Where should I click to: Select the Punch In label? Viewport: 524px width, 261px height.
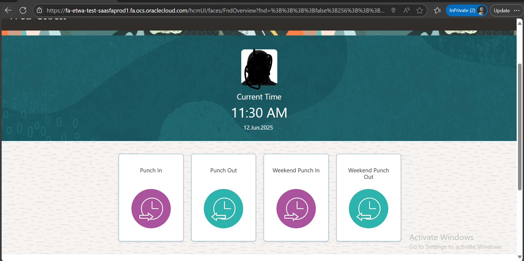pyautogui.click(x=151, y=170)
